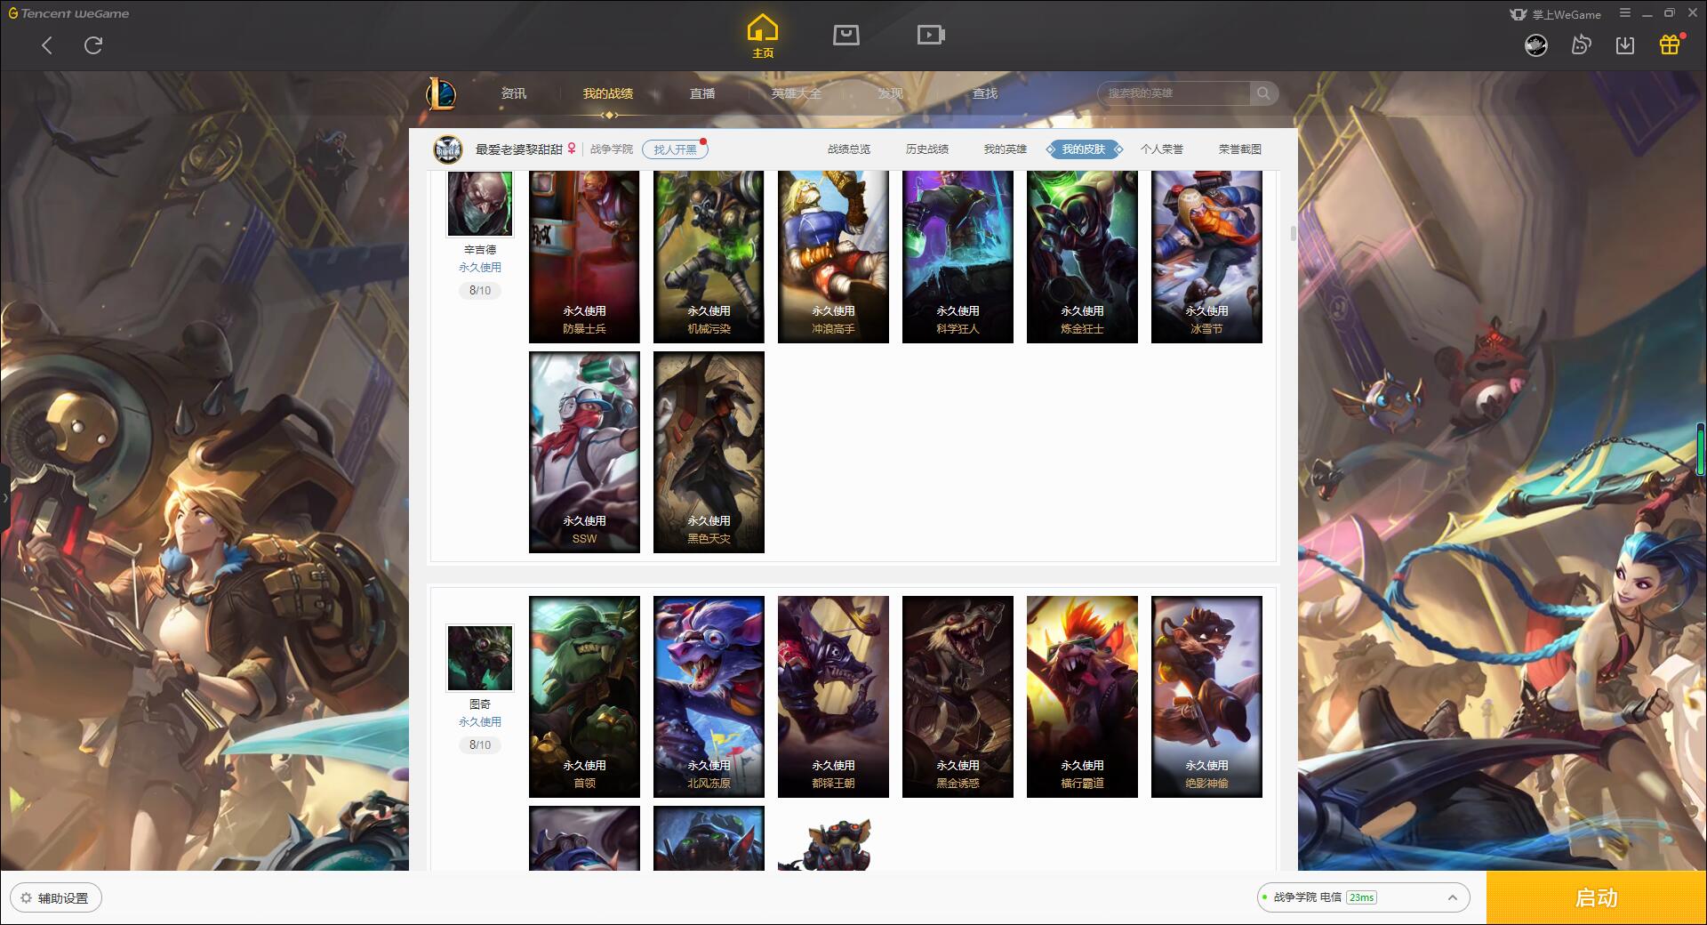Open the 防暴士兵 skin card

point(584,256)
